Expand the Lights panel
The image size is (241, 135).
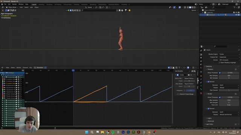209,118
